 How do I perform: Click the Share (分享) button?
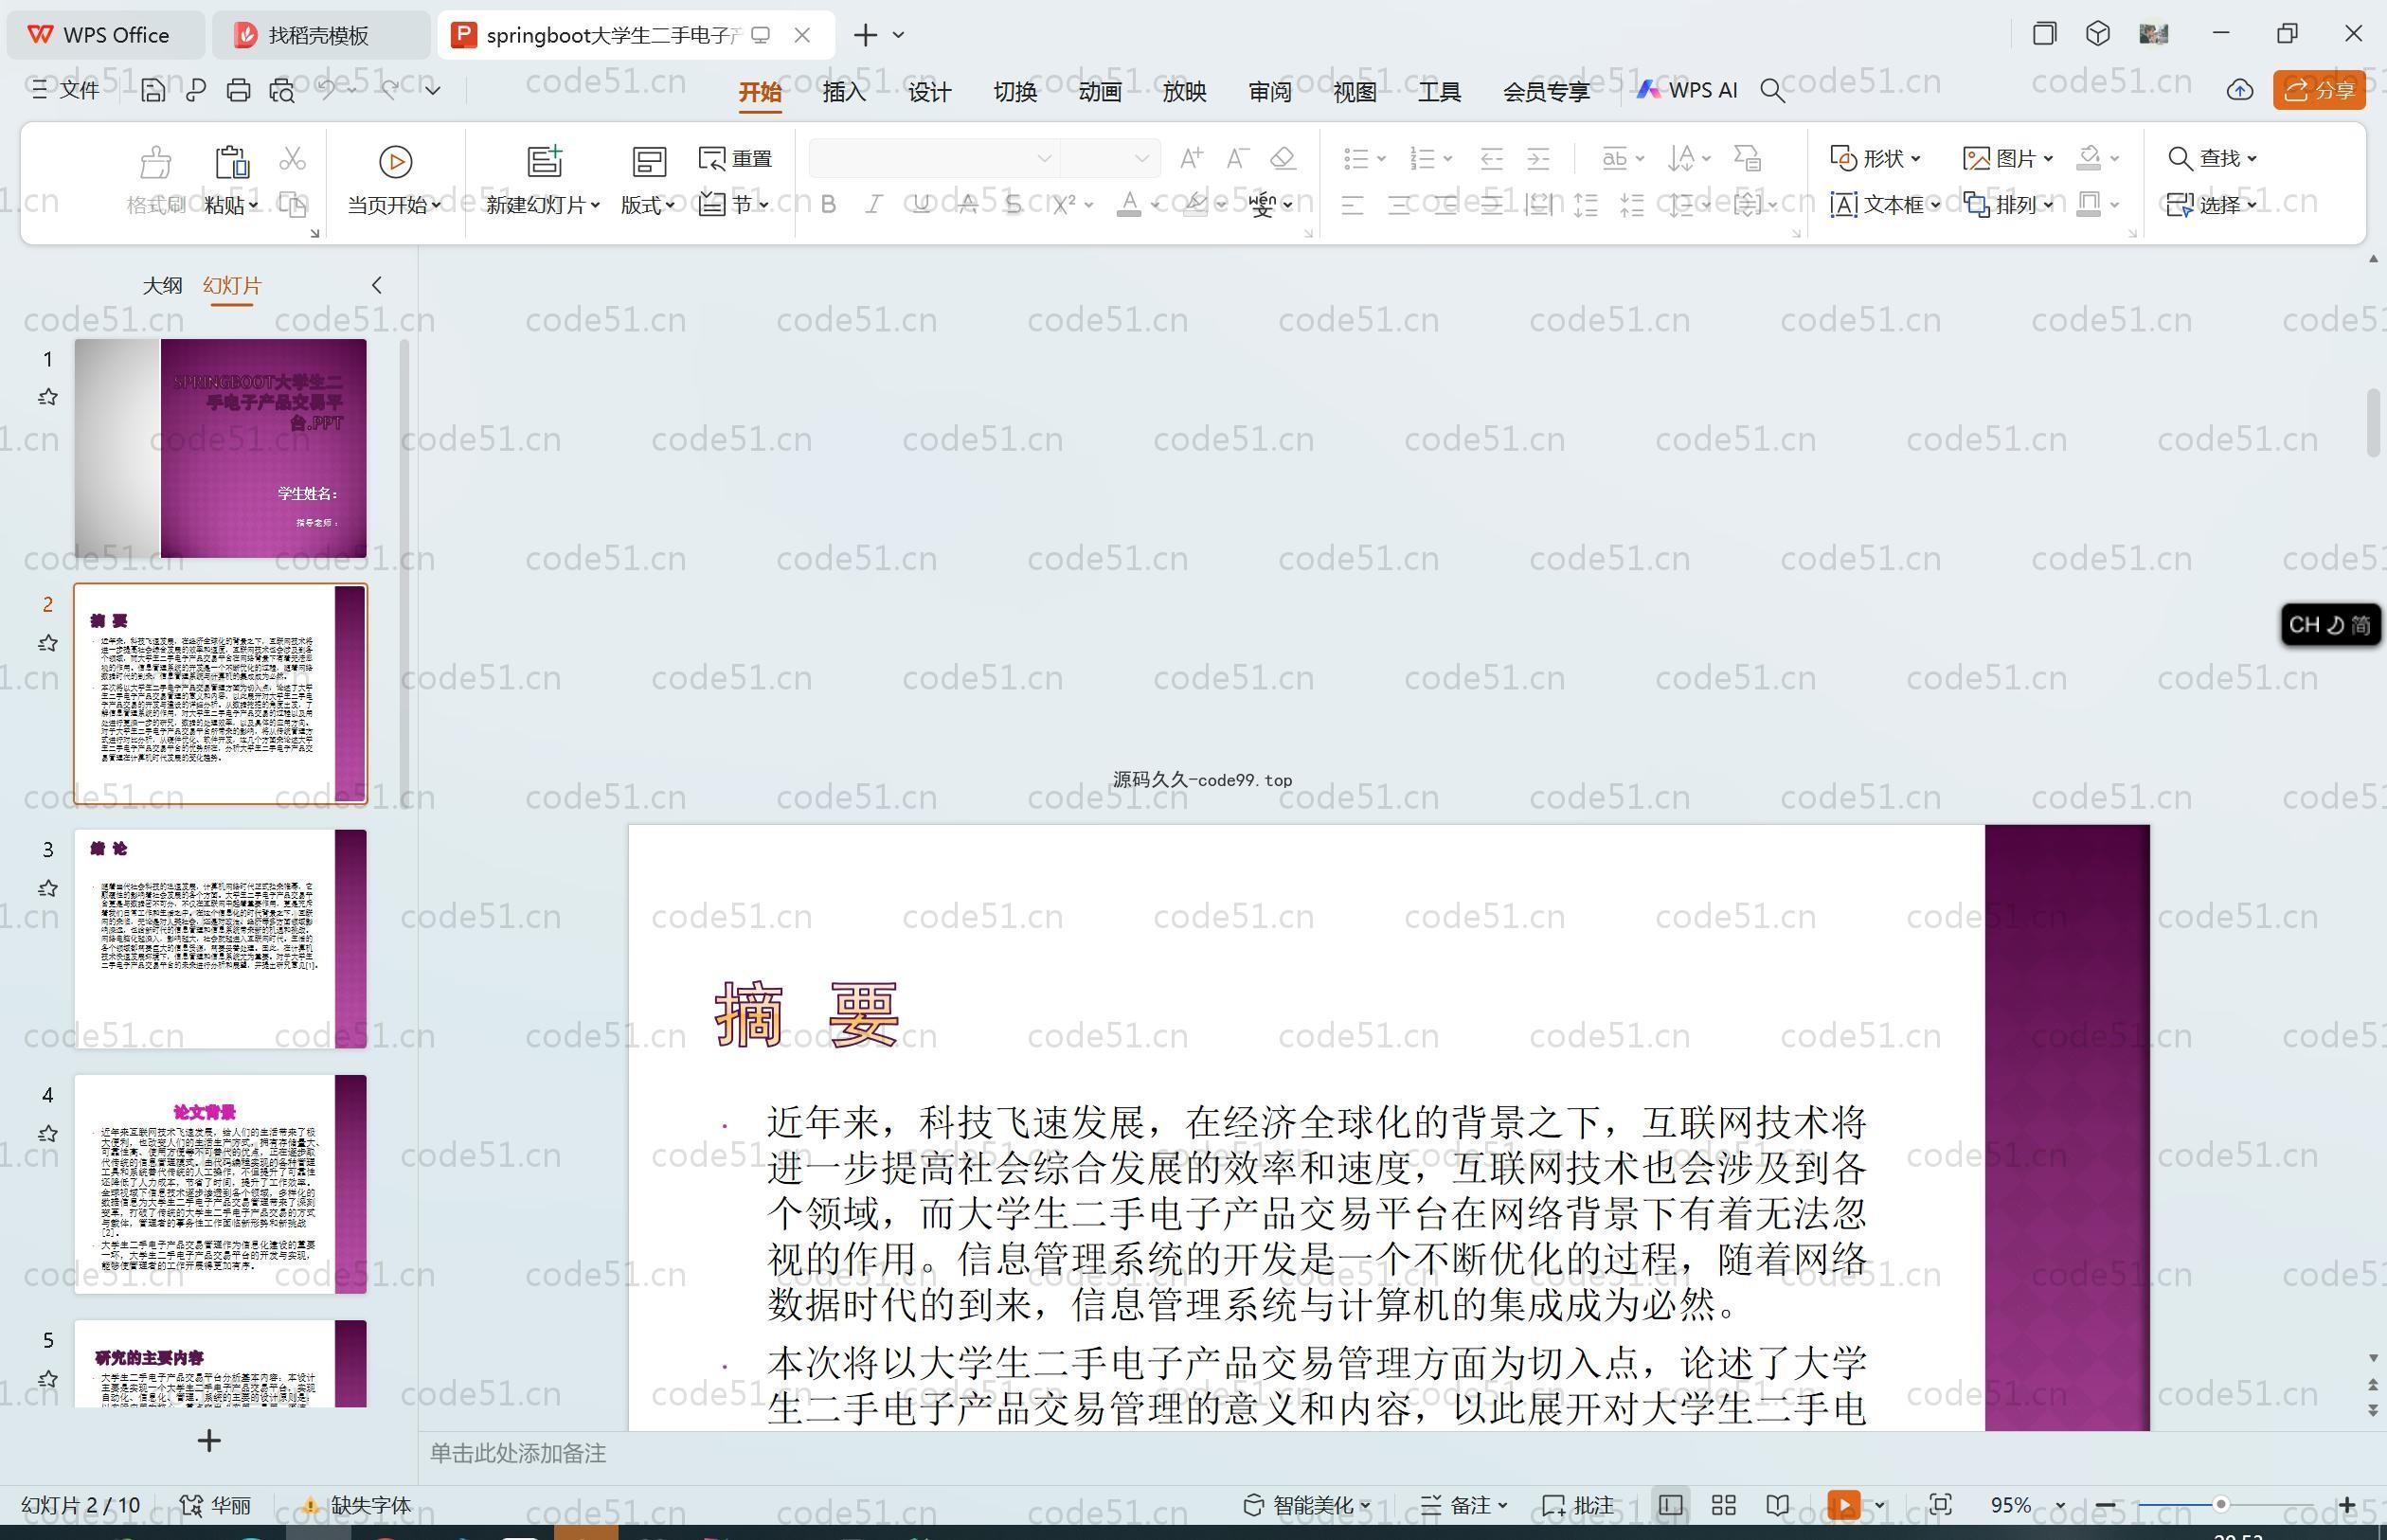coord(2319,91)
